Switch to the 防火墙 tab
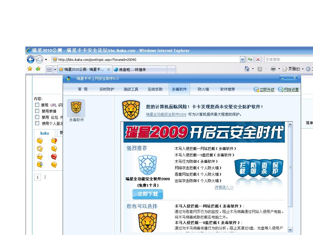Viewport: 313px width, 235px height. pyautogui.click(x=203, y=89)
